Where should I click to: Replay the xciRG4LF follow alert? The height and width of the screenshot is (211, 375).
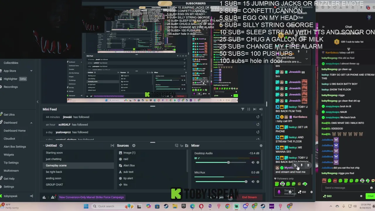point(258,125)
